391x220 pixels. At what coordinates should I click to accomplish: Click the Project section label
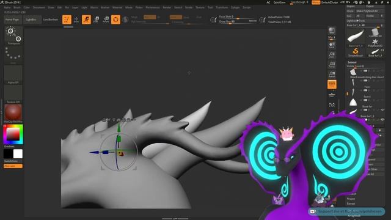point(351,199)
